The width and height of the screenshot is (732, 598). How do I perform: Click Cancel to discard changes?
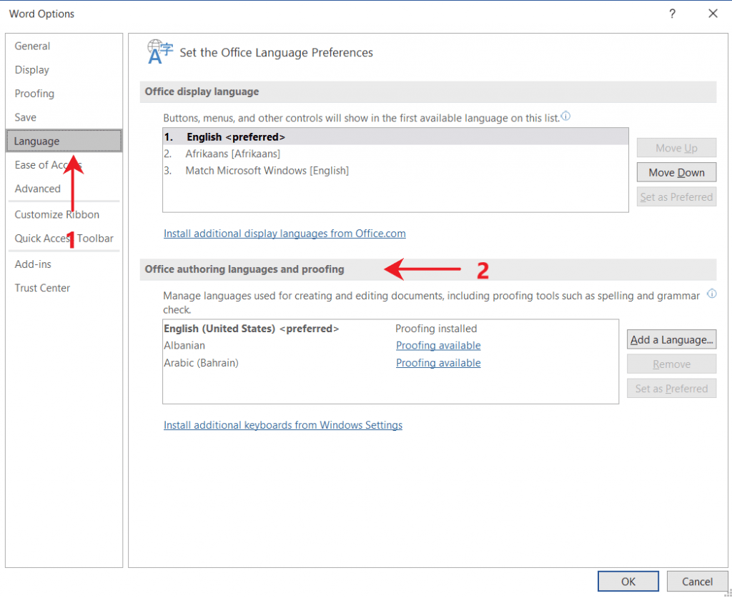pos(697,581)
